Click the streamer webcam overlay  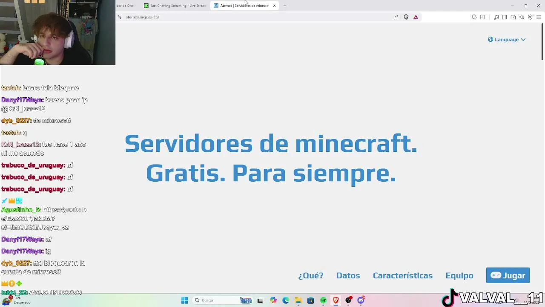[x=57, y=32]
